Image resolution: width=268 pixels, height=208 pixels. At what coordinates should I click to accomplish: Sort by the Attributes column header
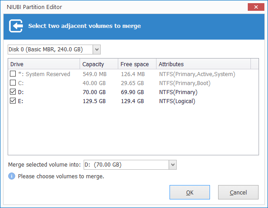pos(203,64)
